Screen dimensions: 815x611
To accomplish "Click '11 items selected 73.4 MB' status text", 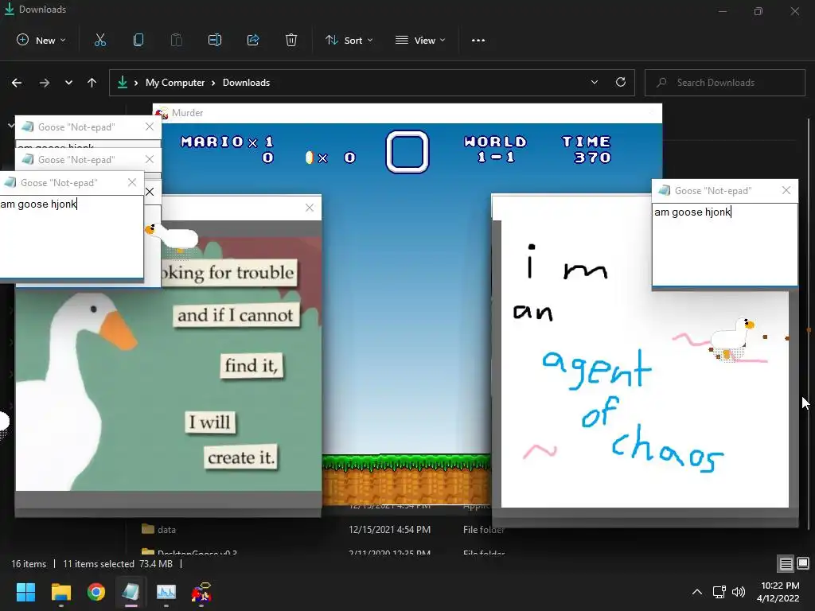I will click(x=118, y=564).
